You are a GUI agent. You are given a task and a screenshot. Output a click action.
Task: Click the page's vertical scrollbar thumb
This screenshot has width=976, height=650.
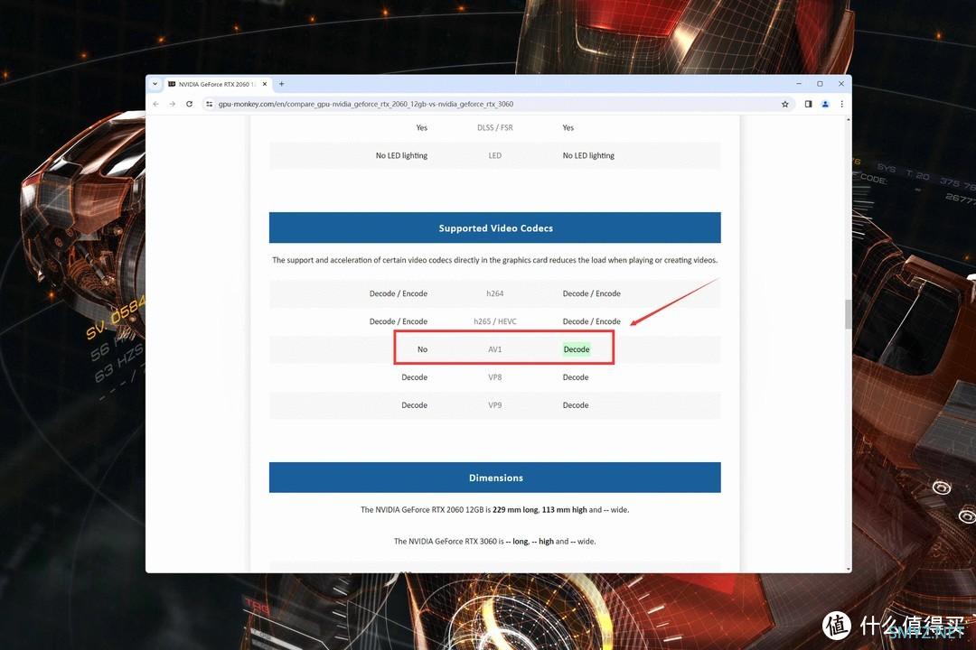click(x=848, y=314)
